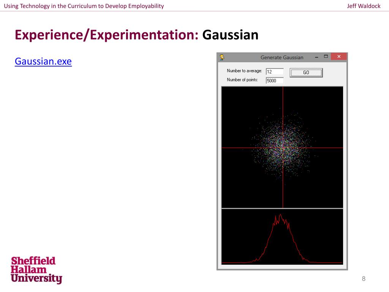Click header 'Using Technology in the Curriculum' text
Screen dimensions: 389x292
pyautogui.click(x=50, y=6)
